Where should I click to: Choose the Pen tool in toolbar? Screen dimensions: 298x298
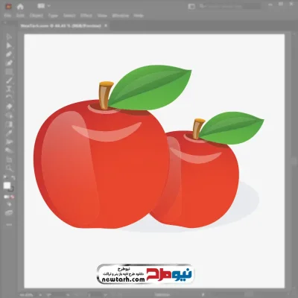click(x=9, y=54)
